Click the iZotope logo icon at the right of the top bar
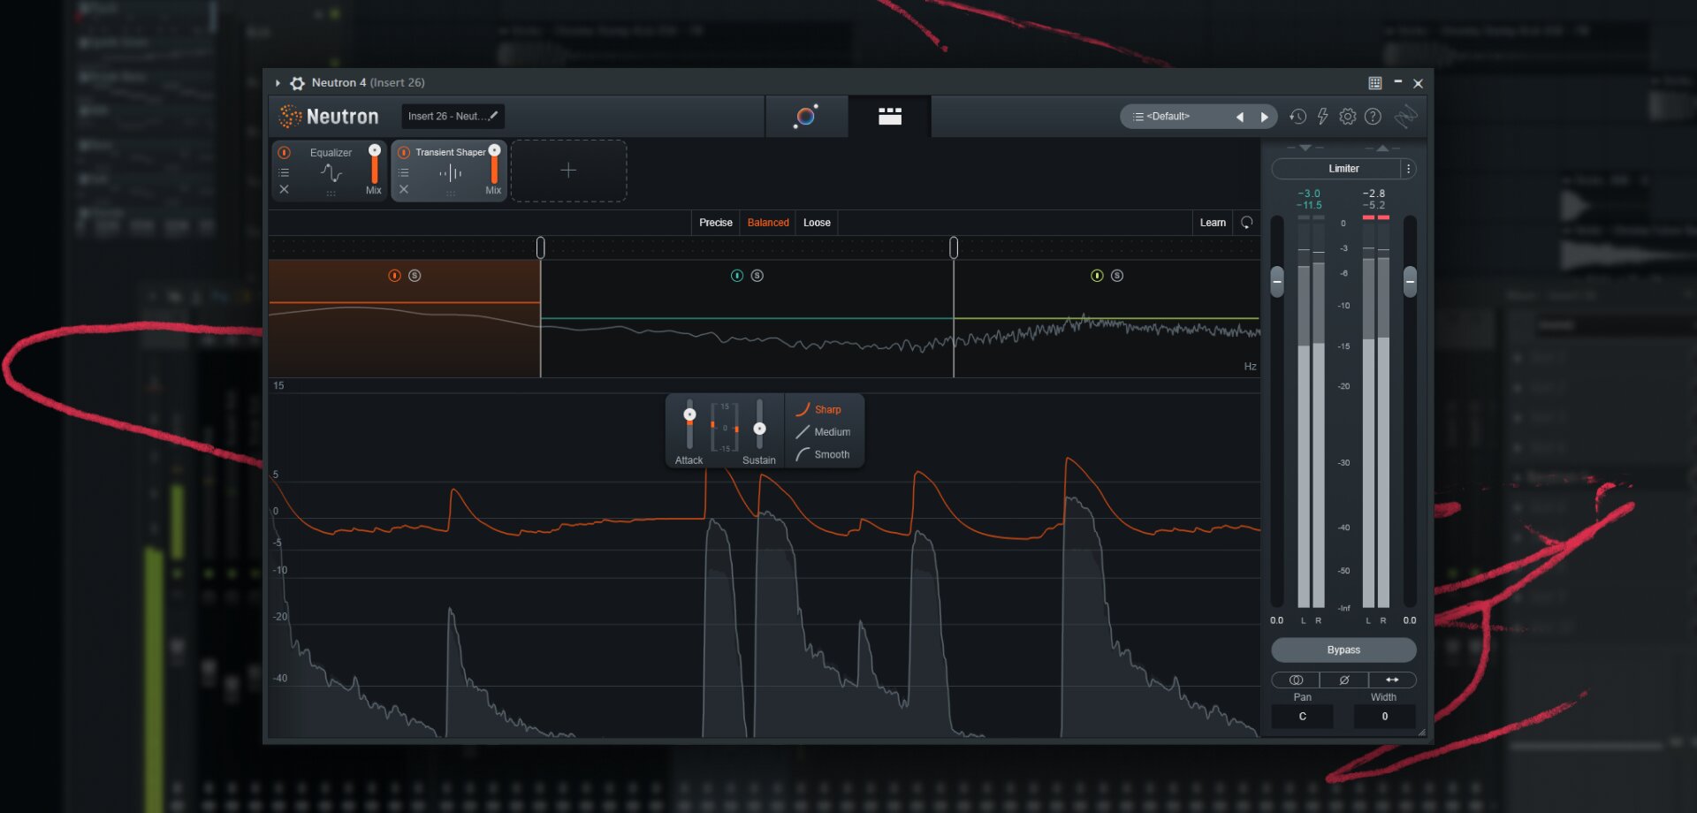This screenshot has height=813, width=1697. coord(1405,117)
